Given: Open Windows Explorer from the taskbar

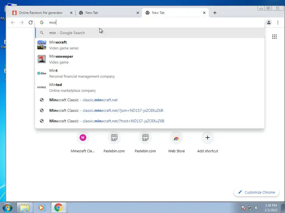Looking at the screenshot, I should 25,207.
